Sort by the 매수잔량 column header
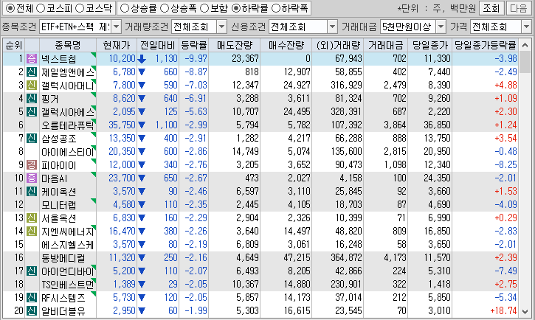Viewport: 535px width, 320px height. 286,45
